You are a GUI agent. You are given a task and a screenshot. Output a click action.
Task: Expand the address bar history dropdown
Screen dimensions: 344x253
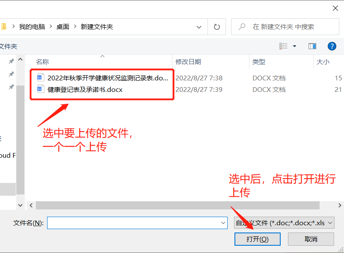pyautogui.click(x=199, y=27)
